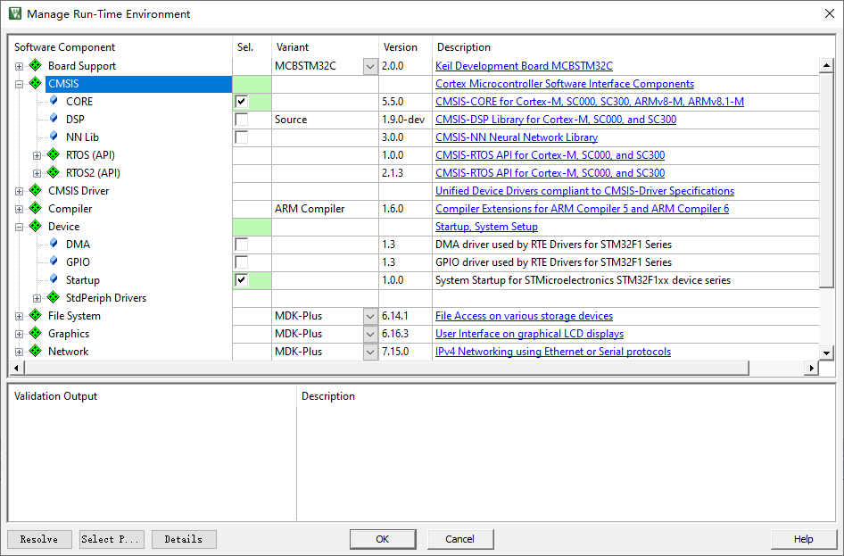Click the Device green diamond icon

(x=36, y=226)
